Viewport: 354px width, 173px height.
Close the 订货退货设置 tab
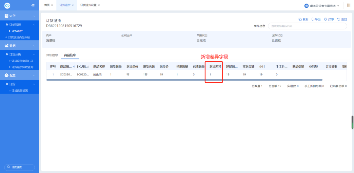click(99, 5)
